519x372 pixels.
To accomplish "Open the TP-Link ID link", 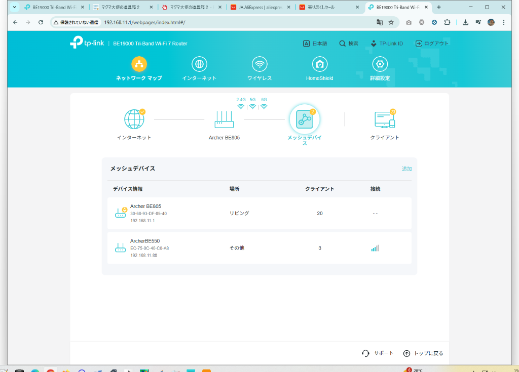I will pyautogui.click(x=387, y=44).
